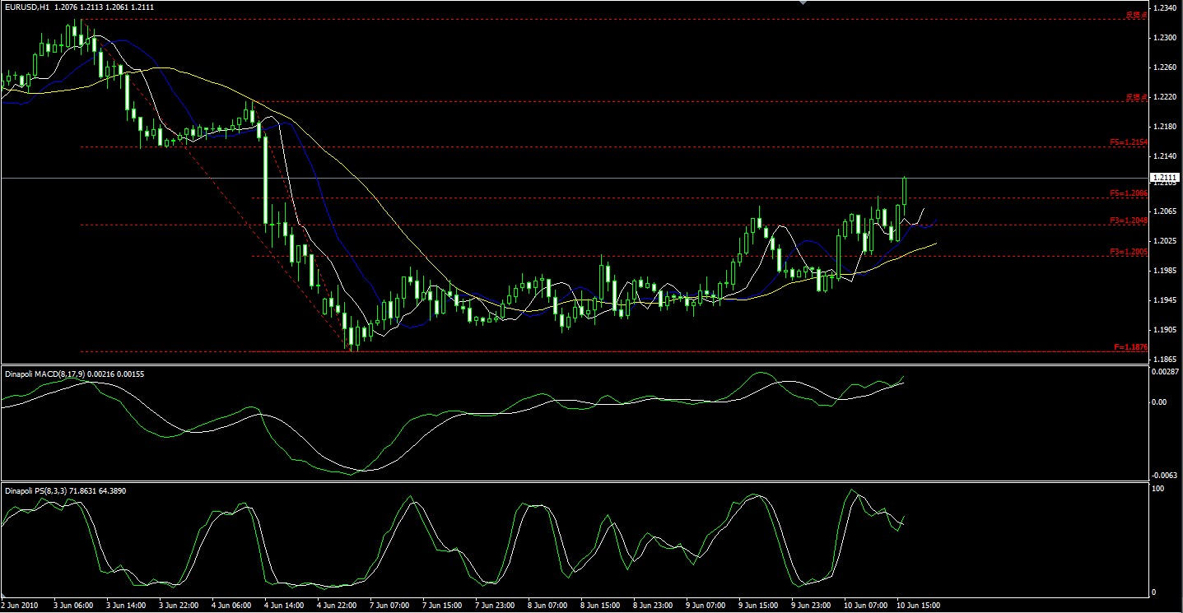The width and height of the screenshot is (1183, 613).
Task: Click the 1.1905 price scale value
Action: (1165, 330)
